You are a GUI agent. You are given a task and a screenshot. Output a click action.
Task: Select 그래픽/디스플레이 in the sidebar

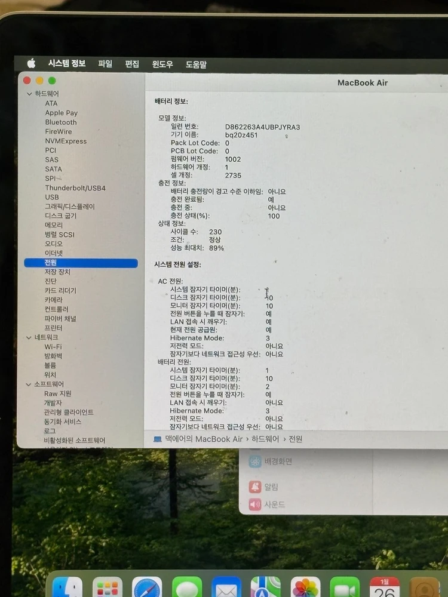[x=70, y=207]
